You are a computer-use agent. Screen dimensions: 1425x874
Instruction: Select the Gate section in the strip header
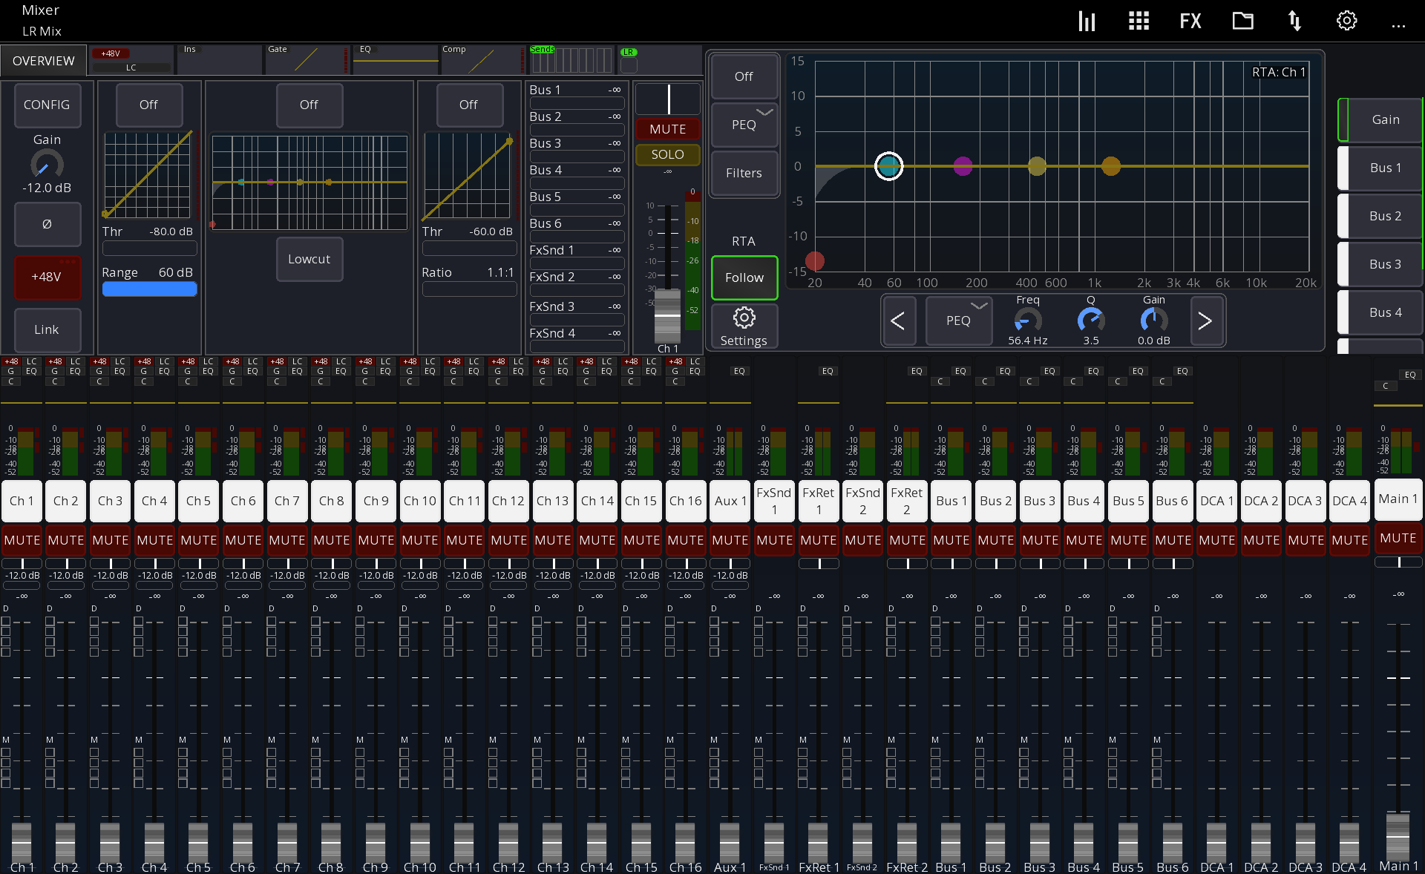306,59
